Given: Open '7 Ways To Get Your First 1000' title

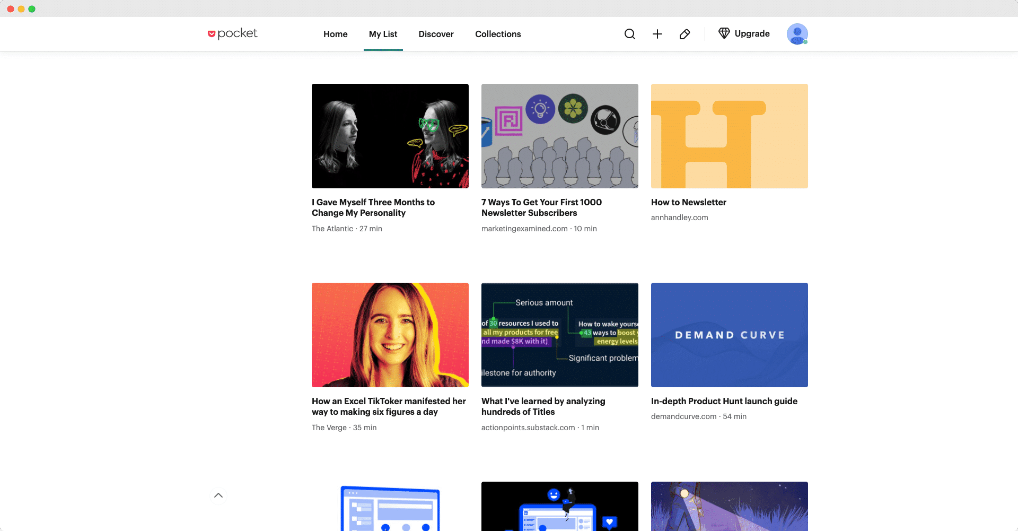Looking at the screenshot, I should pyautogui.click(x=541, y=207).
